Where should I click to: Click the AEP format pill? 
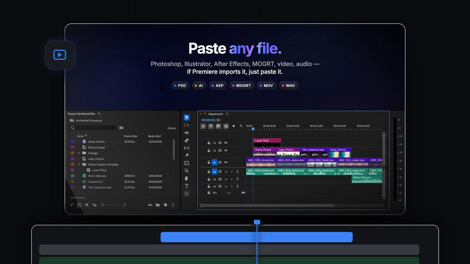tap(218, 85)
